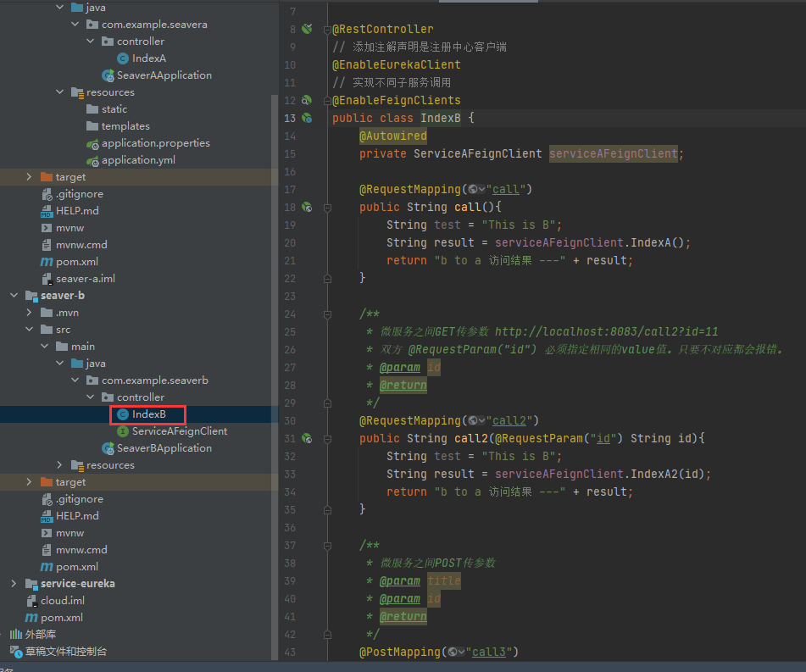The height and width of the screenshot is (672, 806).
Task: Expand the service-eureka module
Action: pyautogui.click(x=14, y=584)
